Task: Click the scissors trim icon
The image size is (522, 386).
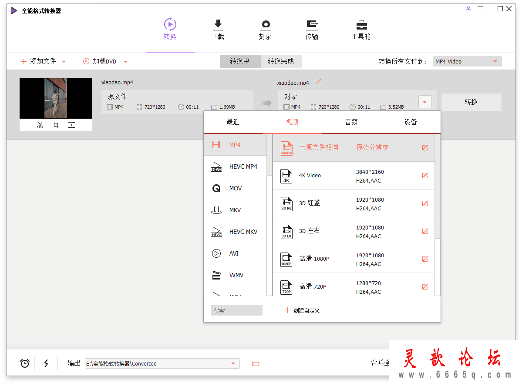Action: pos(40,125)
